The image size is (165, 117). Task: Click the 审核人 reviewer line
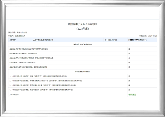click(17, 36)
